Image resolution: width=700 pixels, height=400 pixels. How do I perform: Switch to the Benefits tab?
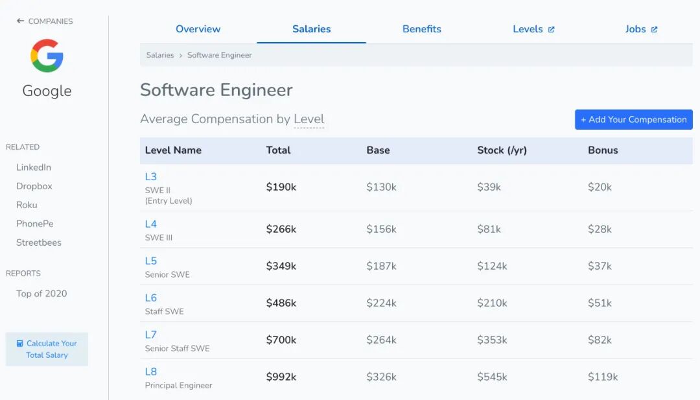[x=421, y=29]
